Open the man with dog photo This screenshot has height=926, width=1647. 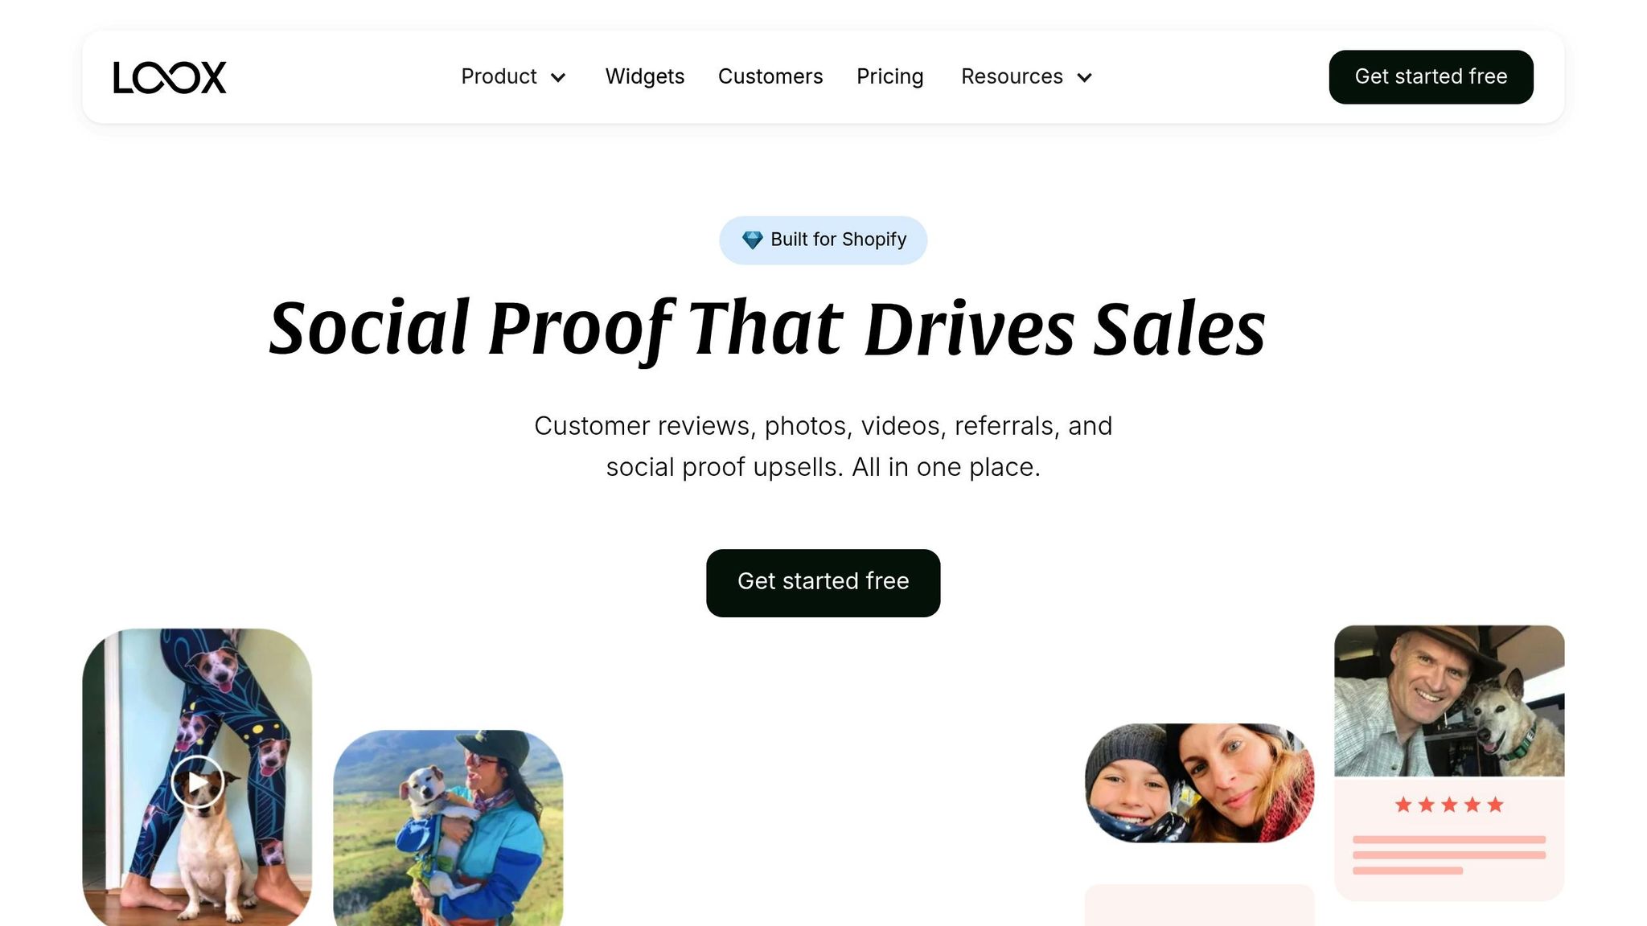pos(1449,701)
